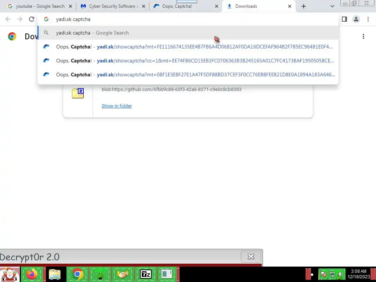Open the suggestion with mt=08F1E3E8F27E1A47 URL
Viewport: 376px width, 282px height.
pyautogui.click(x=188, y=75)
